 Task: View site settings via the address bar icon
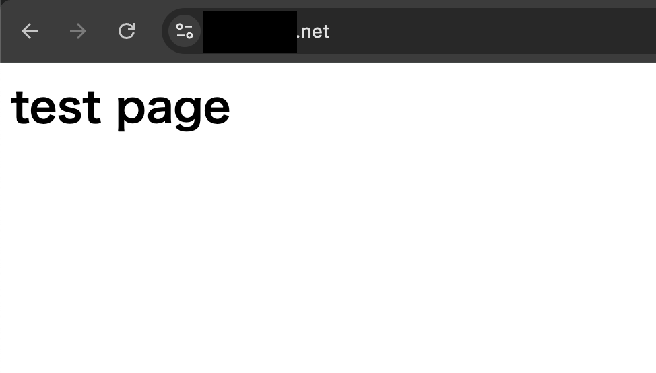185,31
